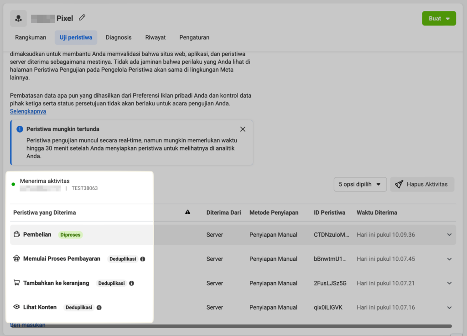The image size is (467, 336).
Task: Open the Buat dropdown button
Action: click(439, 18)
